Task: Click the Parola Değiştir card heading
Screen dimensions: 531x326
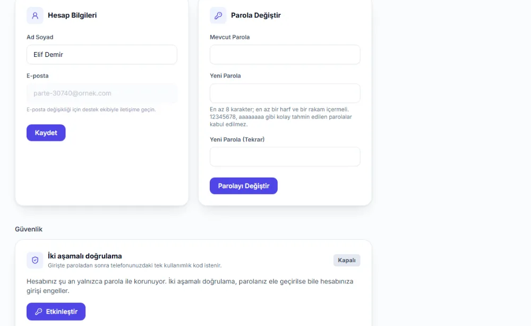Action: [256, 15]
